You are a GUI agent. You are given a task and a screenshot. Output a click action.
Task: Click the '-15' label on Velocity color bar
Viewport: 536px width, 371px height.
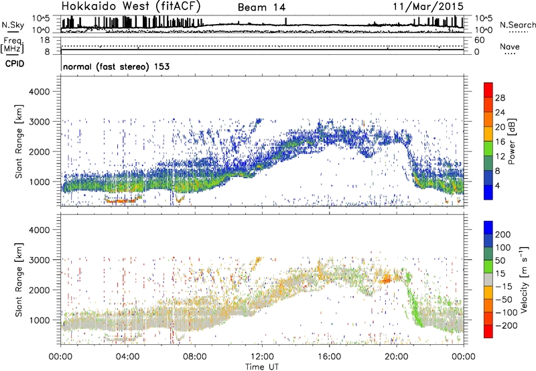click(504, 287)
